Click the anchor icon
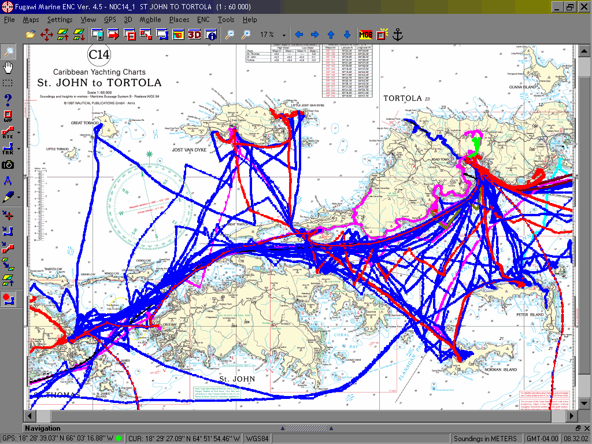This screenshot has width=592, height=444. (x=398, y=35)
